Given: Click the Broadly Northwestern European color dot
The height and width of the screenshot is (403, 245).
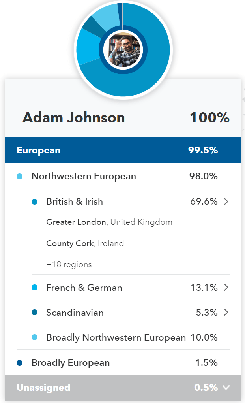Looking at the screenshot, I should click(x=34, y=337).
